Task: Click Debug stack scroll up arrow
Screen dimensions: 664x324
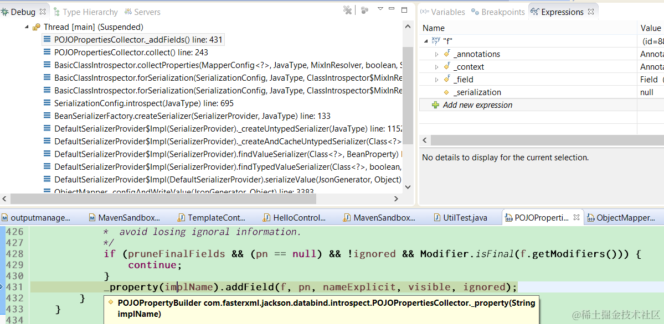Action: click(408, 27)
